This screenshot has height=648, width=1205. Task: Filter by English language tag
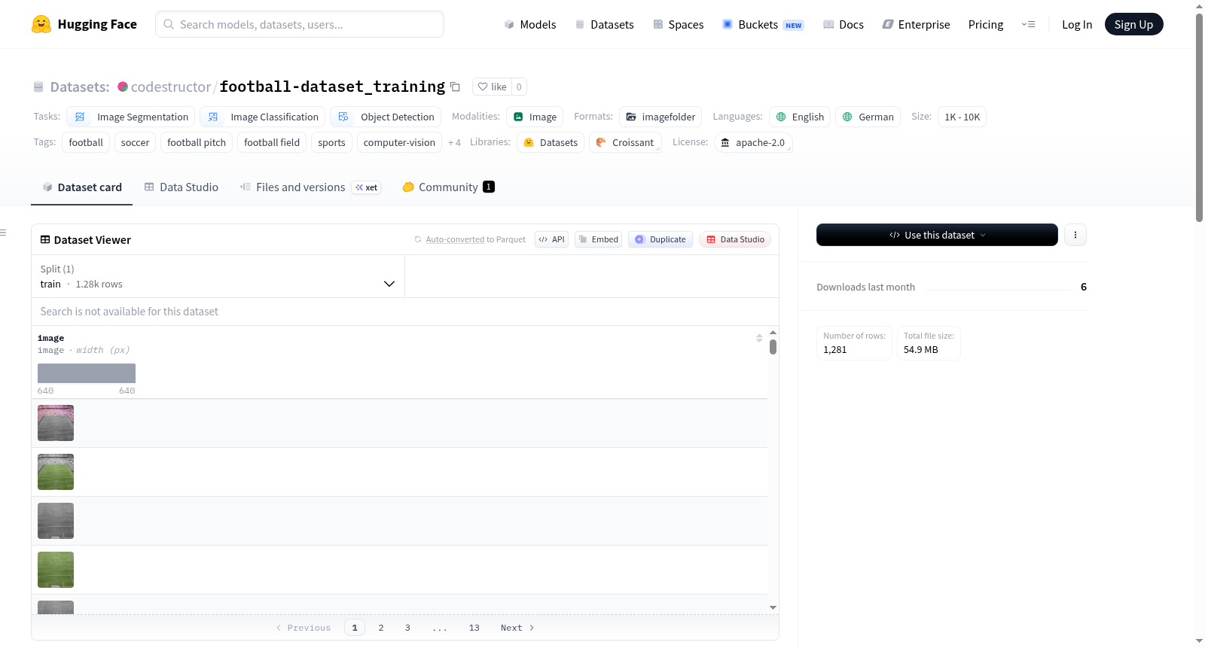[x=800, y=117]
